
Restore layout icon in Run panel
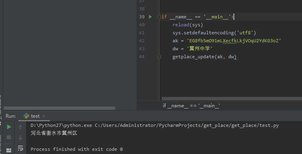[9, 150]
